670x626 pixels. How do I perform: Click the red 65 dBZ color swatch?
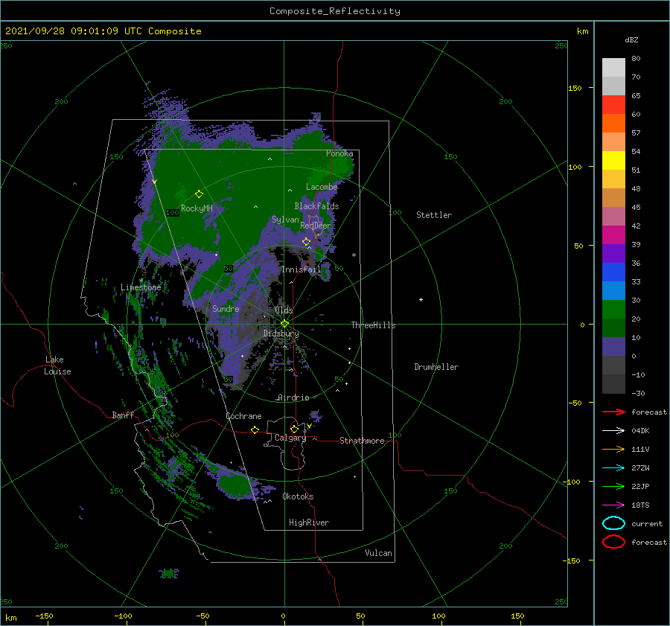coord(613,104)
